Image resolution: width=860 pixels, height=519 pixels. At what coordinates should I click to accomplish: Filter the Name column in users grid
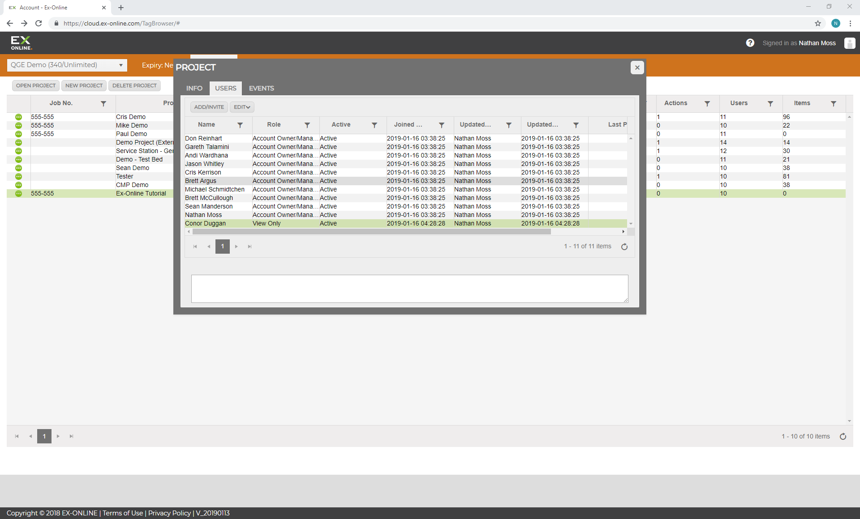click(240, 125)
